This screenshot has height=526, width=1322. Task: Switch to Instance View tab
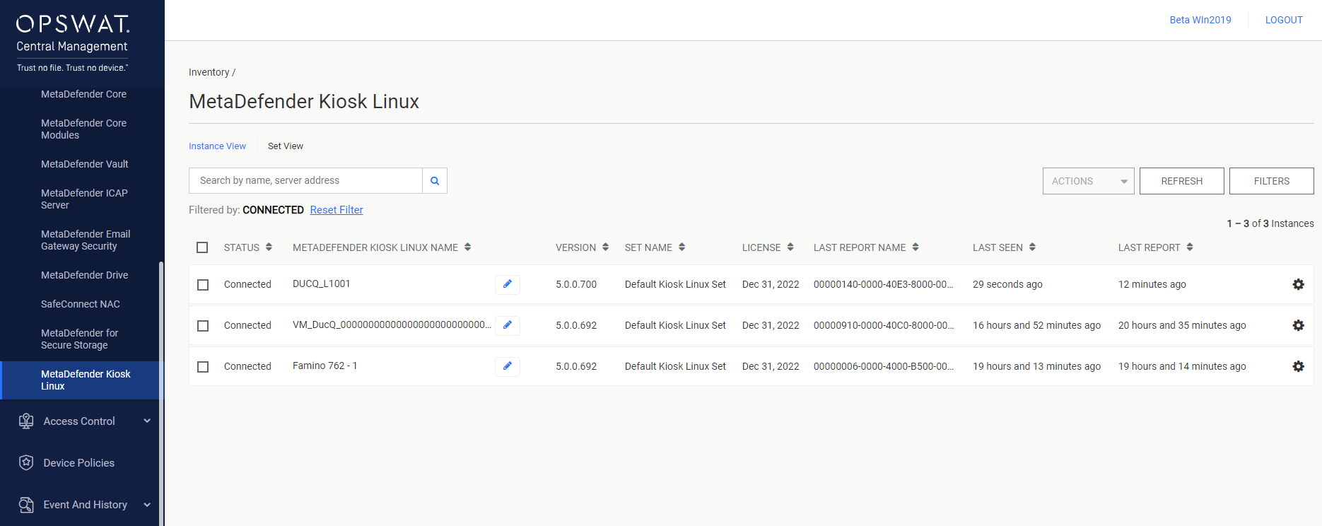pyautogui.click(x=217, y=146)
